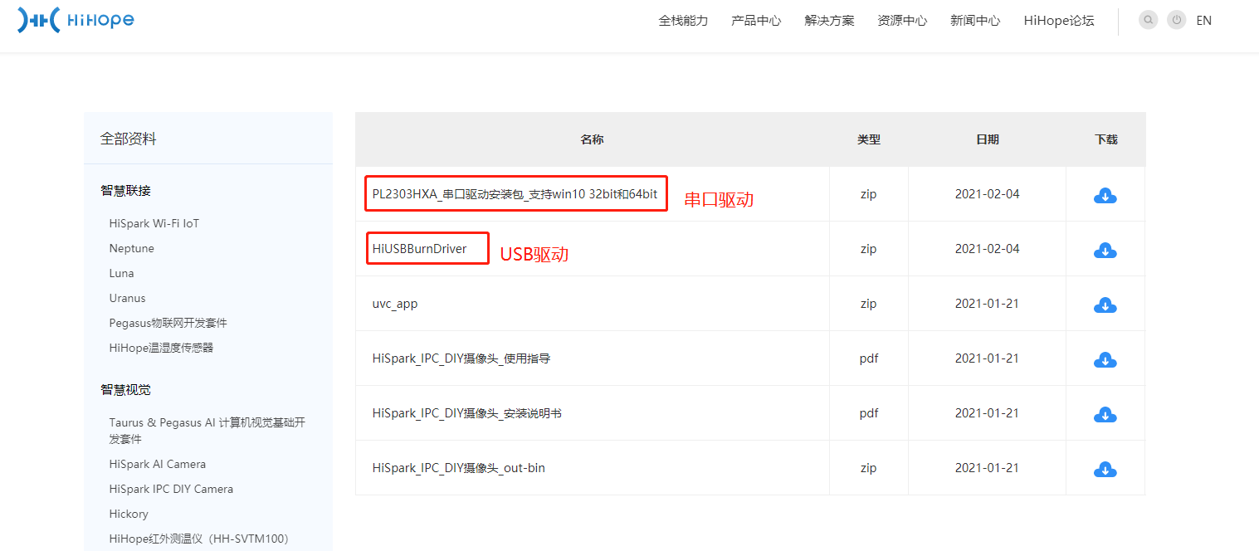Open HiSpark AI Camera resources
1259x551 pixels.
(x=158, y=464)
